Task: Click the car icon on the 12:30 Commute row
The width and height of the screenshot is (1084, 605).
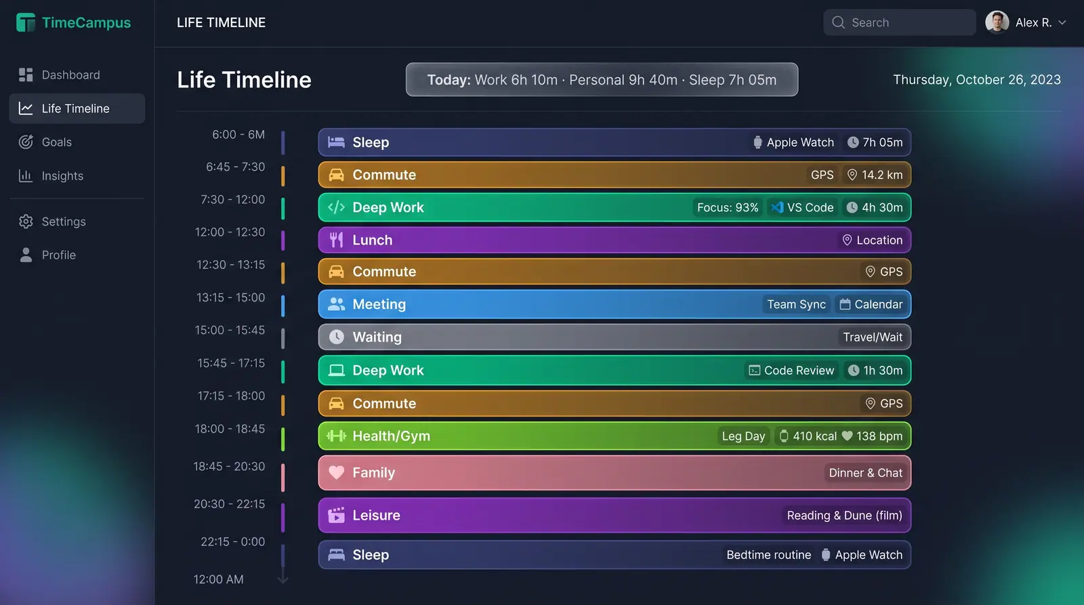Action: 336,272
